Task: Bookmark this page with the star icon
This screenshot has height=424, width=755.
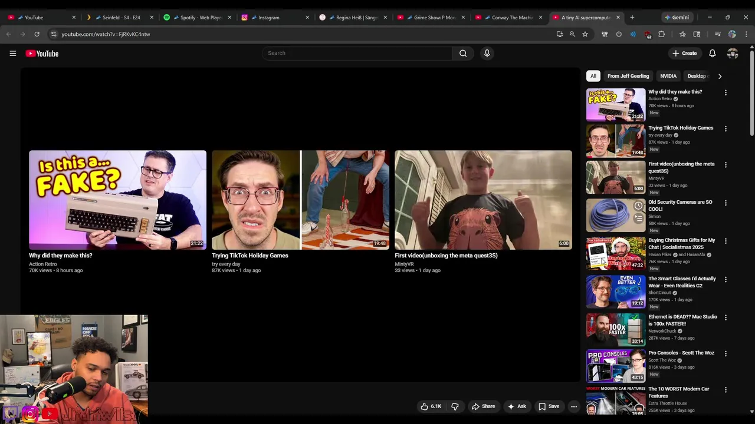Action: tap(585, 34)
